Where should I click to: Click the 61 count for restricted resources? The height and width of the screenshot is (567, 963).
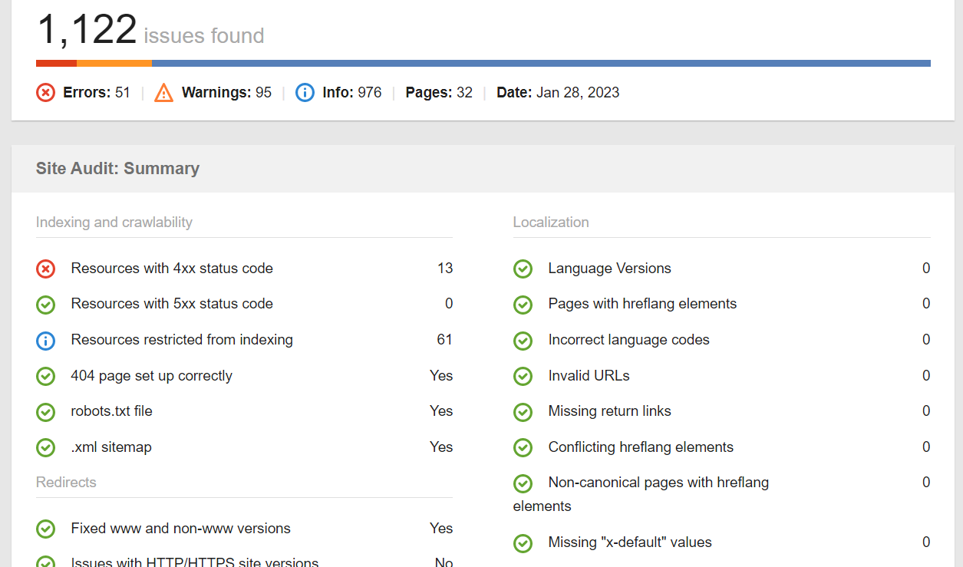point(445,339)
